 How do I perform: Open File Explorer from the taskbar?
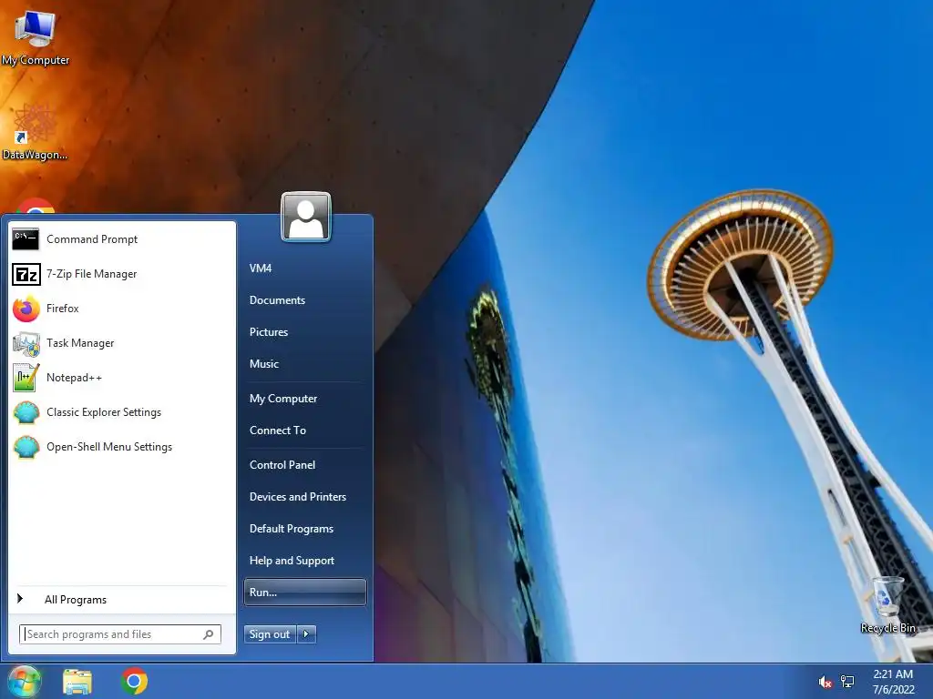pyautogui.click(x=77, y=682)
